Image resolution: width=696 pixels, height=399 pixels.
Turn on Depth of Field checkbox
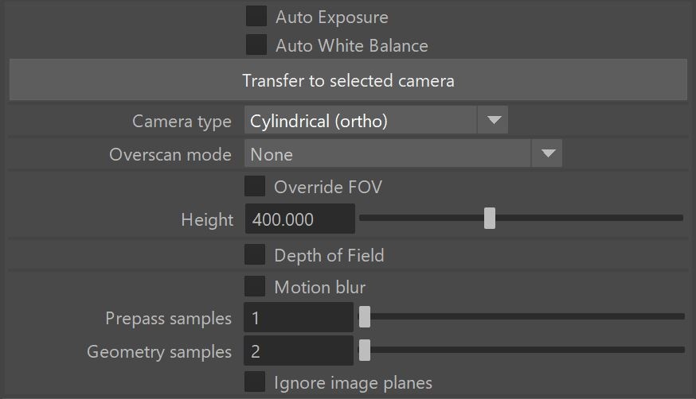255,254
